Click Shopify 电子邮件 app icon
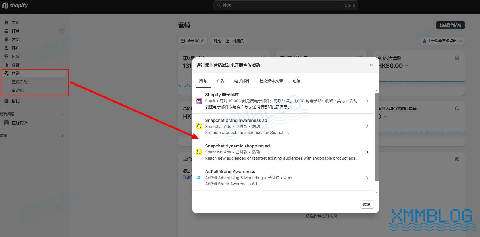The image size is (480, 237). tap(199, 101)
